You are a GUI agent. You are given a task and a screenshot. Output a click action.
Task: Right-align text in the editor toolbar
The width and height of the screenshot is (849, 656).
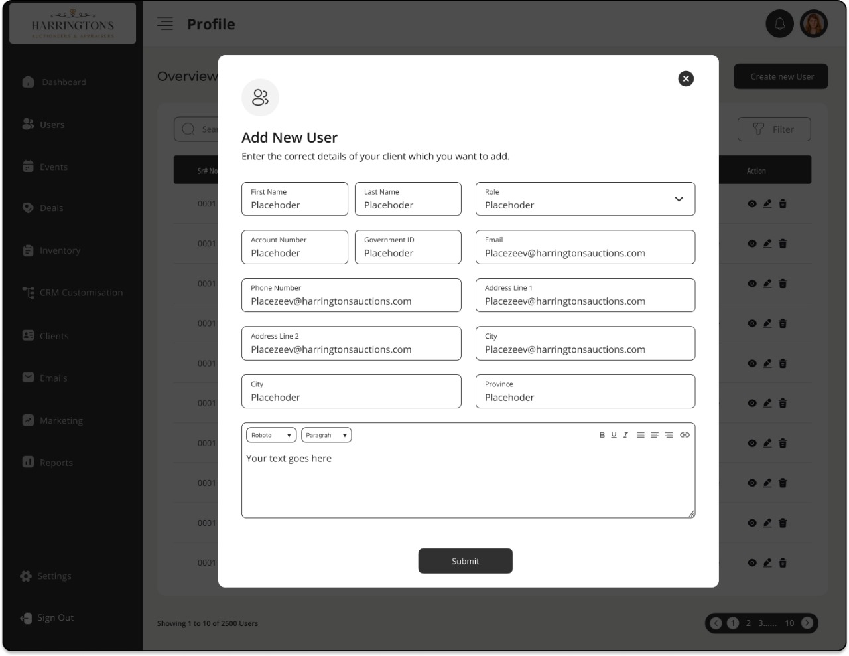pos(669,435)
